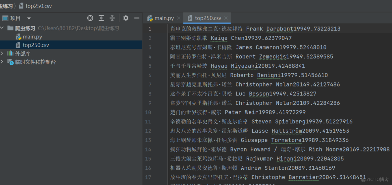
Task: Click line number 1 in the gutter
Action: click(150, 29)
